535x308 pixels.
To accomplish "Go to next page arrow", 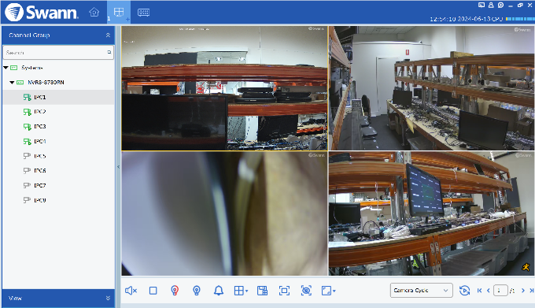I will tap(522, 291).
